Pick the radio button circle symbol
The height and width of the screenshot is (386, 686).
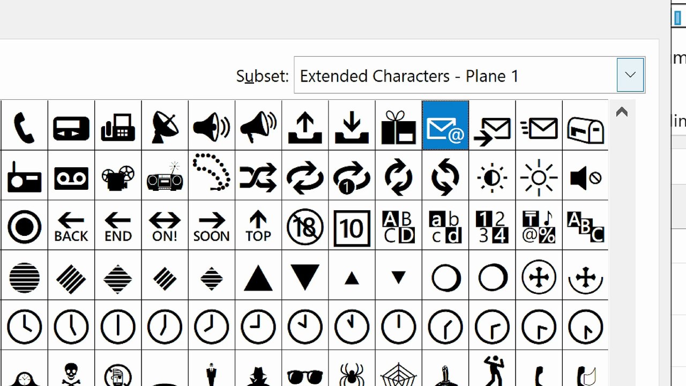24,225
